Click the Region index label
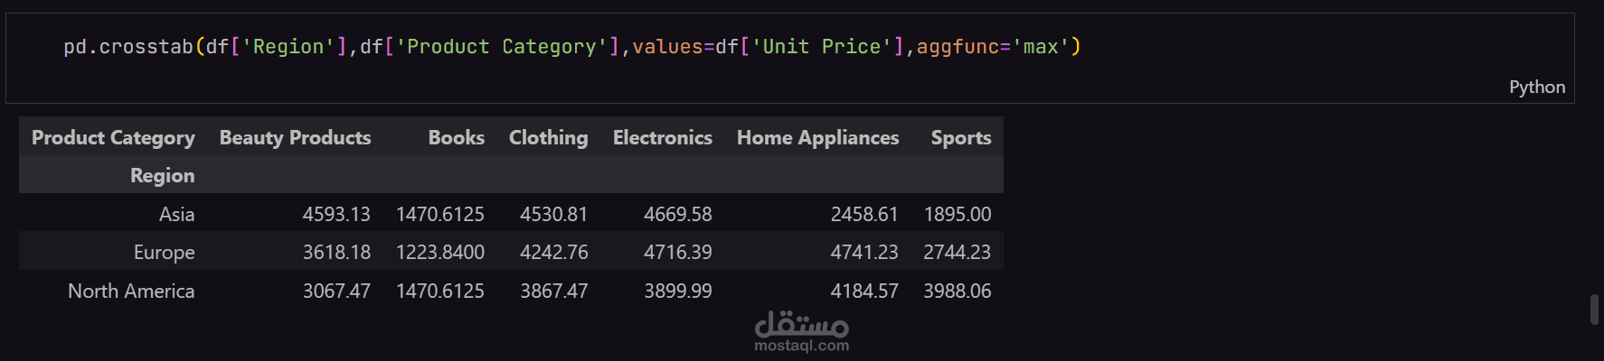Viewport: 1604px width, 361px height. (x=162, y=175)
